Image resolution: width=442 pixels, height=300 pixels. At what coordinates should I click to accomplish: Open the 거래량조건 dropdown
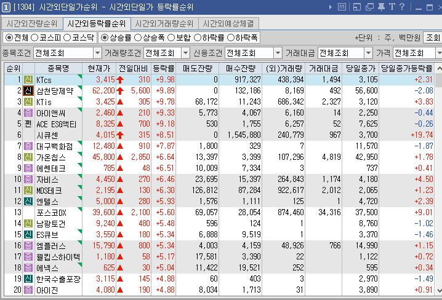click(185, 53)
